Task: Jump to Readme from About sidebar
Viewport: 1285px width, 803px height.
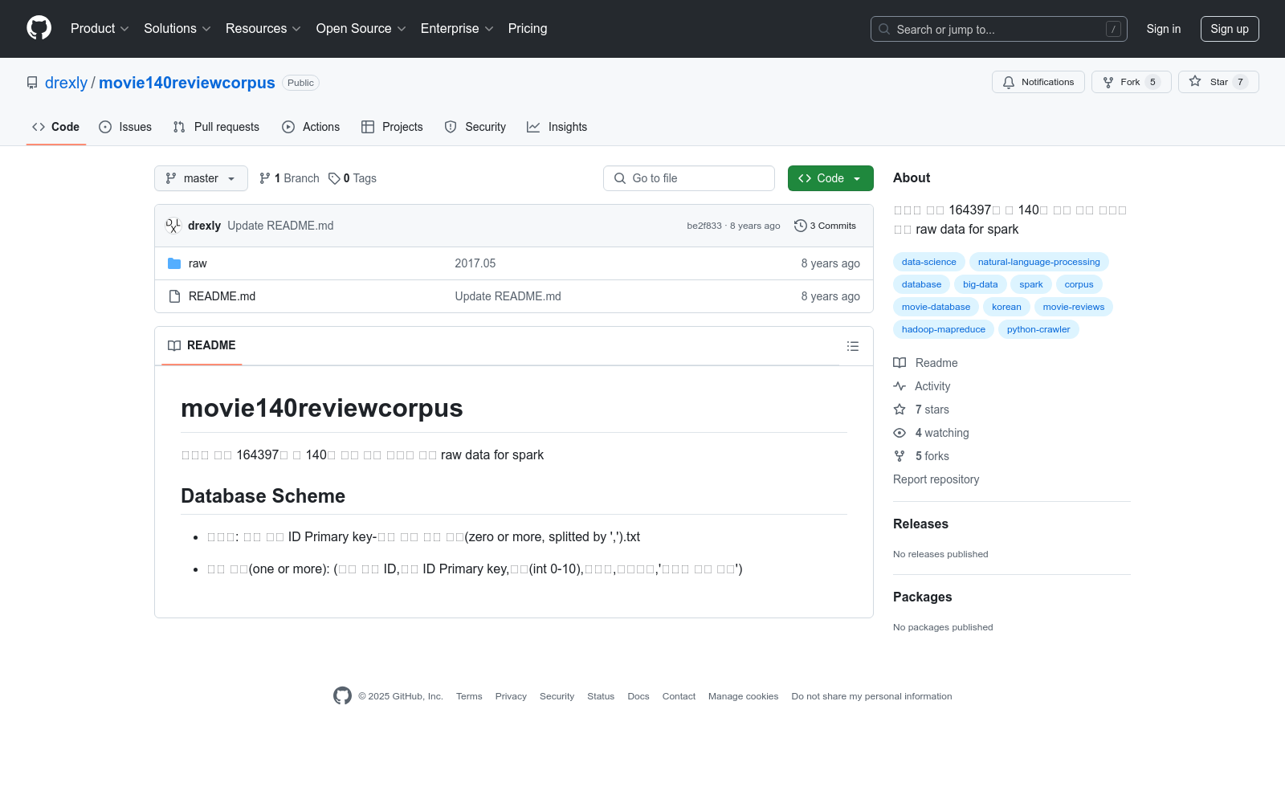Action: pyautogui.click(x=926, y=363)
